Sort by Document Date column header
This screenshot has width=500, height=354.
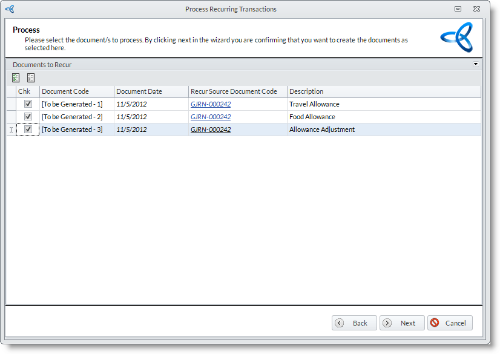pyautogui.click(x=151, y=91)
